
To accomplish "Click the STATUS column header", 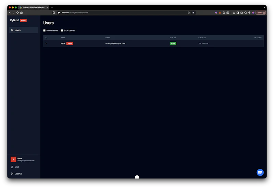I will point(173,38).
